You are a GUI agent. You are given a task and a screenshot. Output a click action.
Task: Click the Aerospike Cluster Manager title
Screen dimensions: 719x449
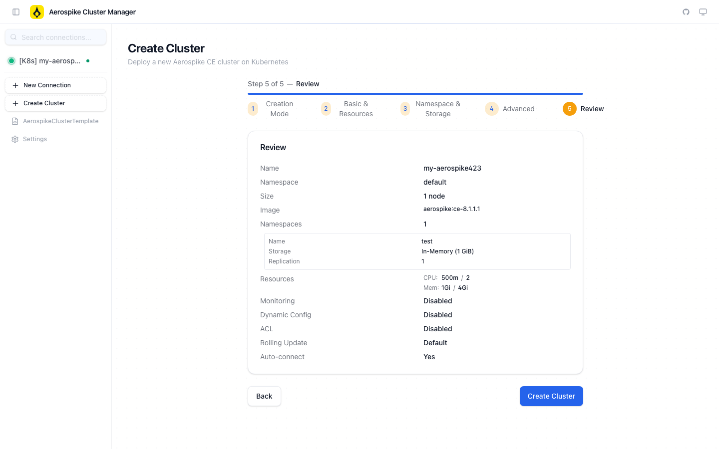pyautogui.click(x=92, y=12)
